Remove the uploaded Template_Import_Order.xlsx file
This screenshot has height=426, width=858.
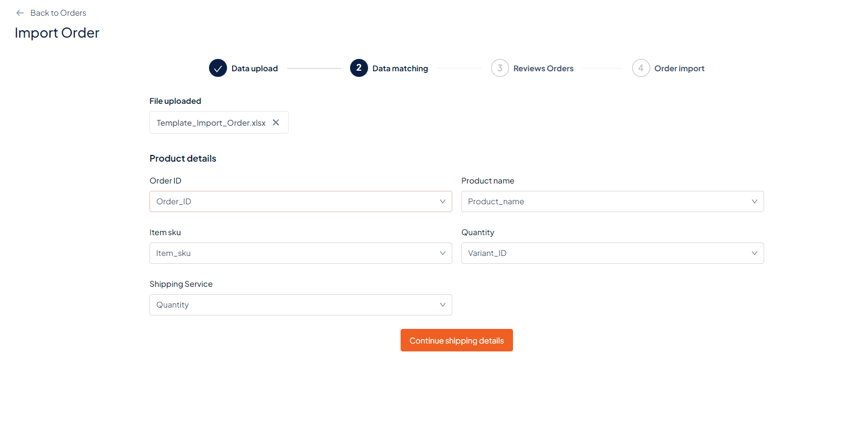point(276,122)
